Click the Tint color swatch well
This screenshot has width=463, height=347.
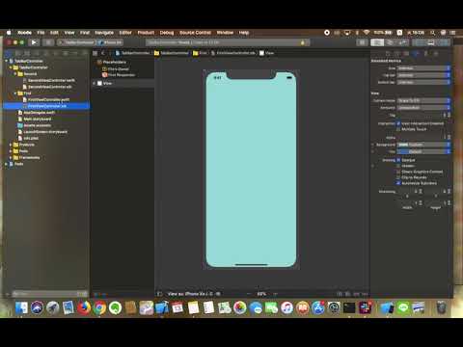[x=403, y=151]
